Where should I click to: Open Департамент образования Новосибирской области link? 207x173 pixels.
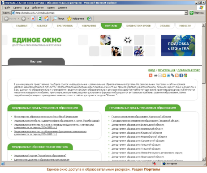coord(139,137)
